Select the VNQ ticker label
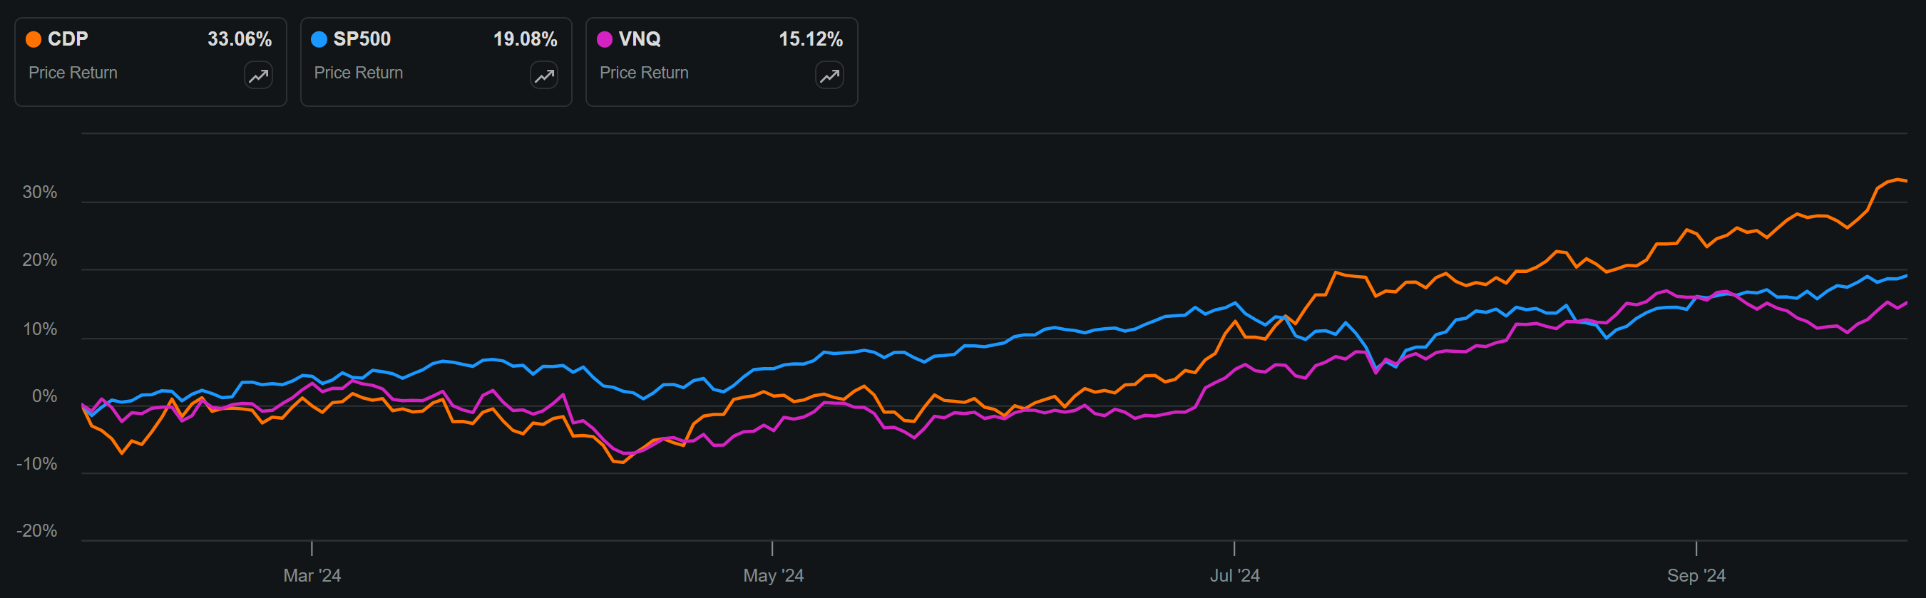1926x598 pixels. click(640, 39)
